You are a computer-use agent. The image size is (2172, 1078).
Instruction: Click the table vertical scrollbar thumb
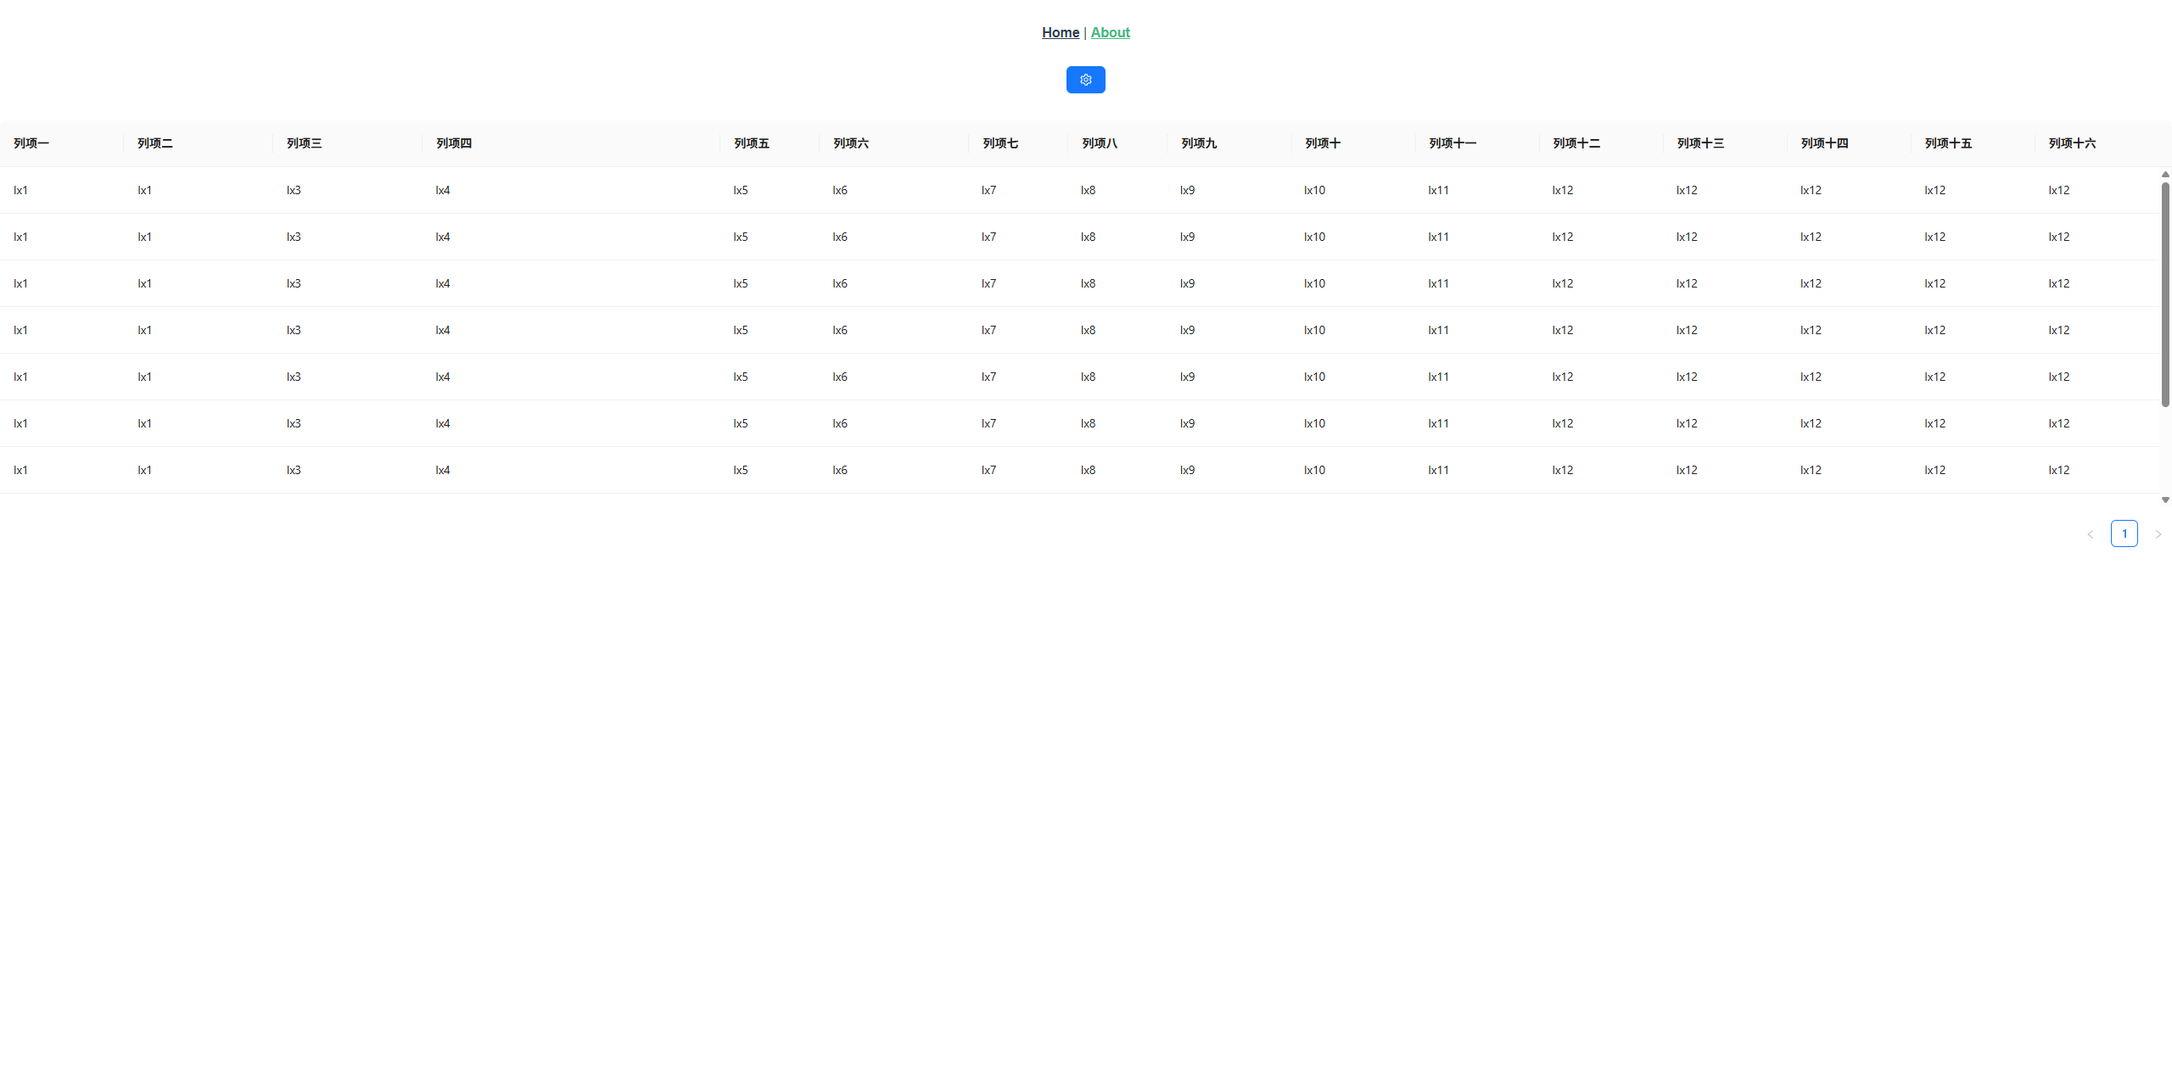[x=2165, y=293]
